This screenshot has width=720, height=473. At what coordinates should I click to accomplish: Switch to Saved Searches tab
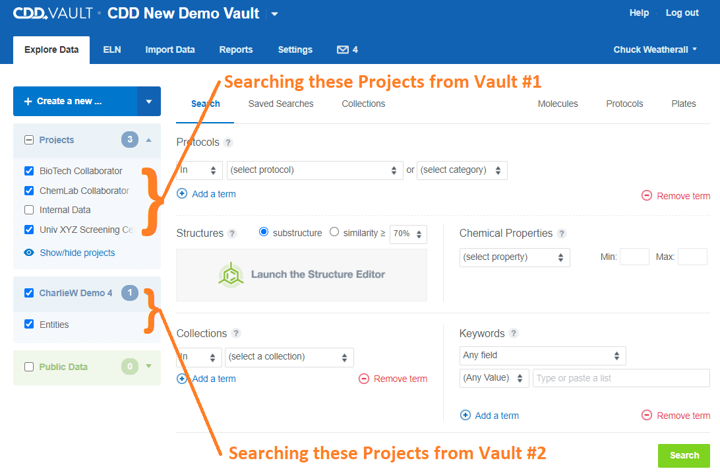281,104
